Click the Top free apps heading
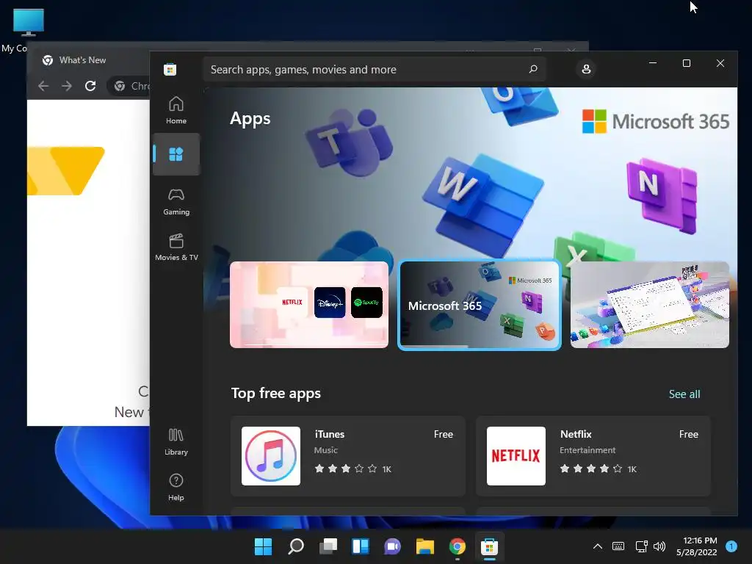752x564 pixels. click(x=276, y=394)
